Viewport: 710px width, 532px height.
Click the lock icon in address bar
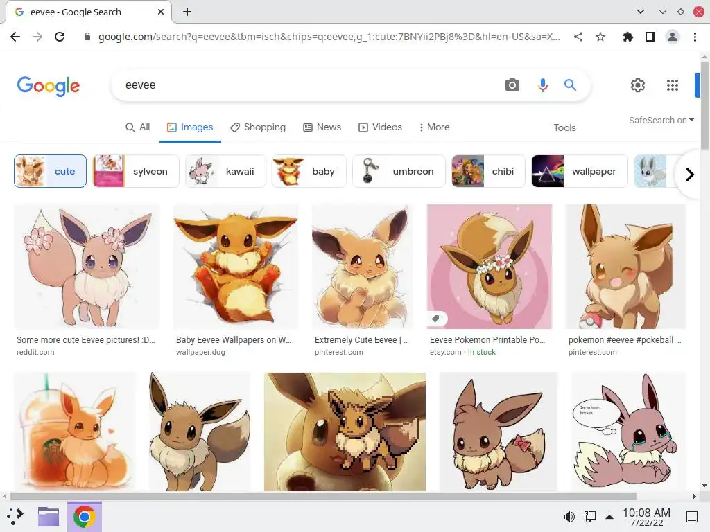point(87,37)
